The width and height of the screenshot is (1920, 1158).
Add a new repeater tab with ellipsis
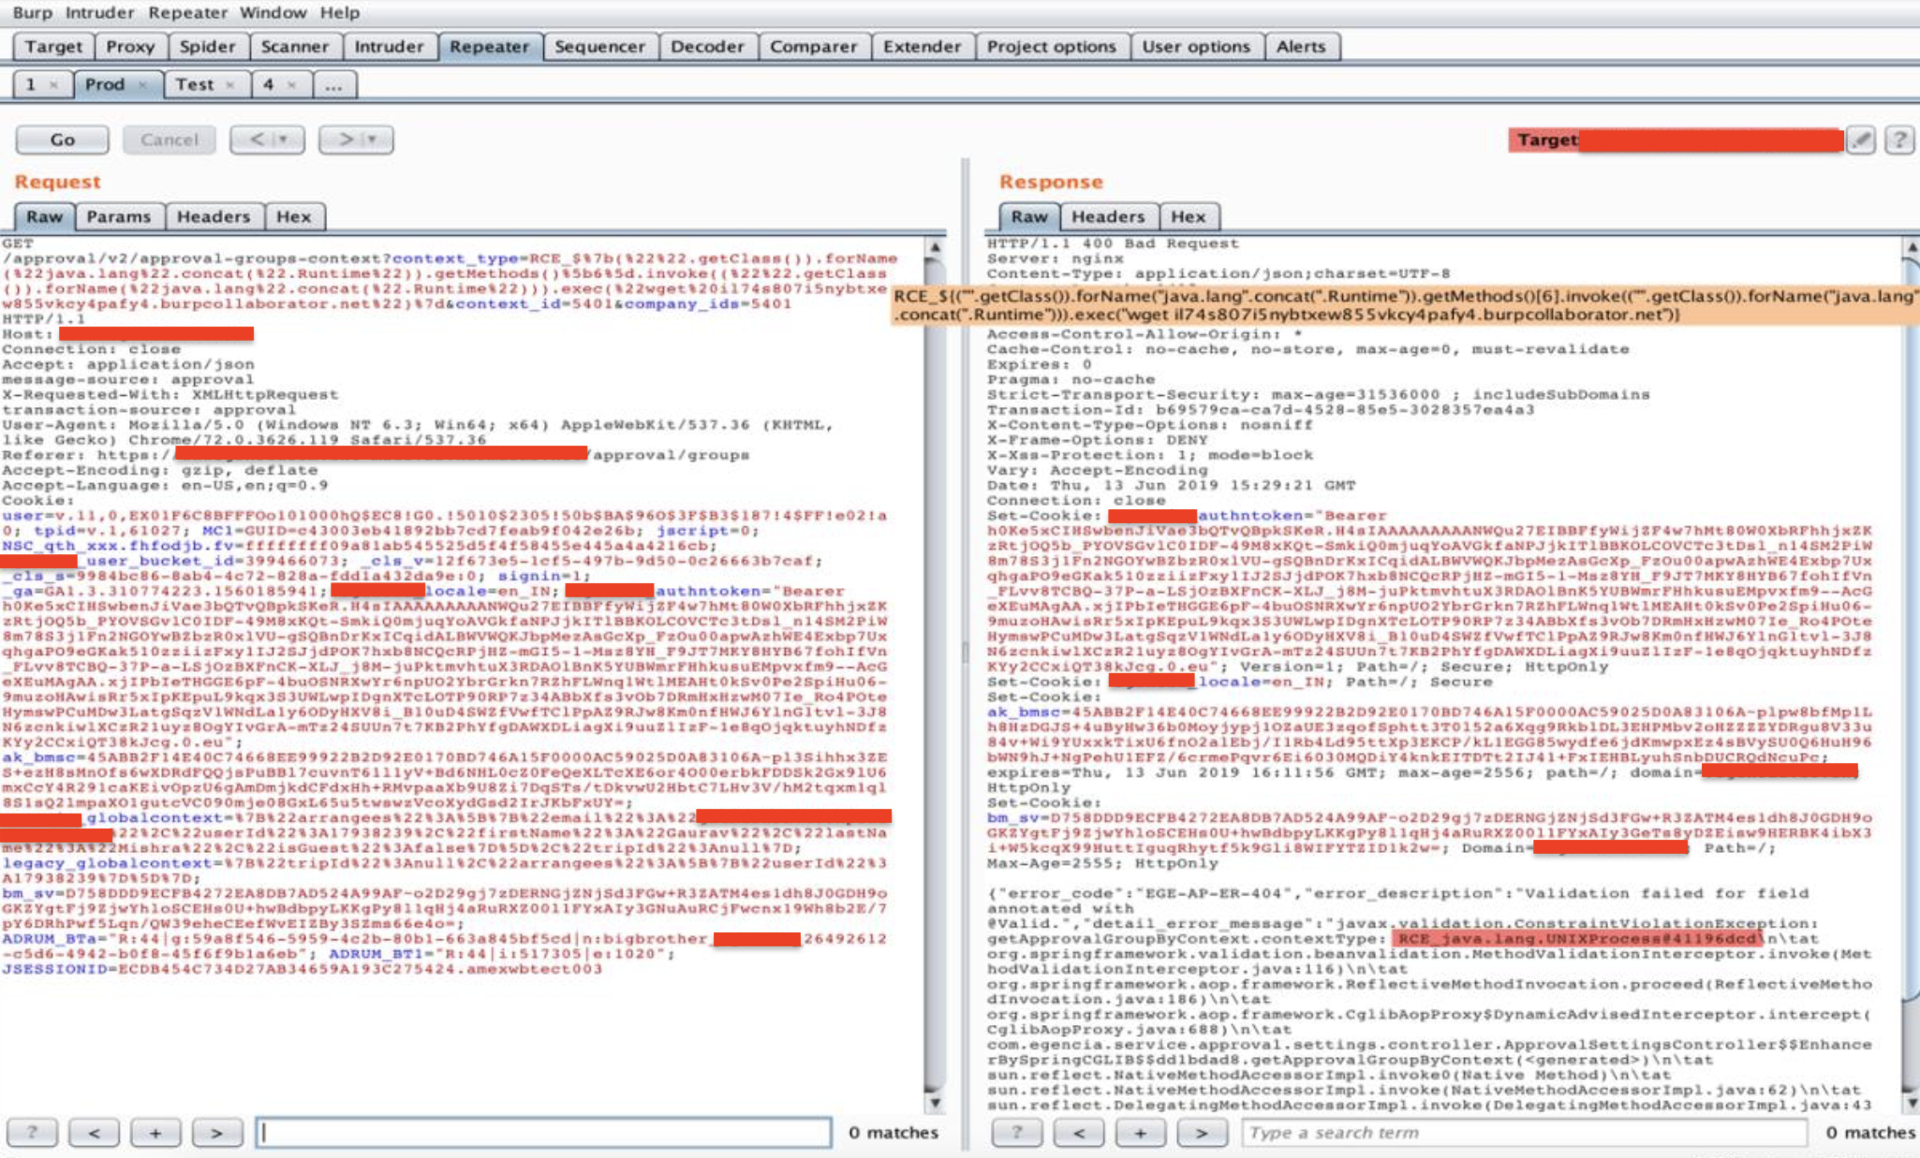click(333, 84)
